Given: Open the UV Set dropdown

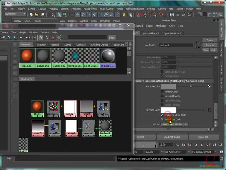Looking at the screenshot, I should (174, 124).
